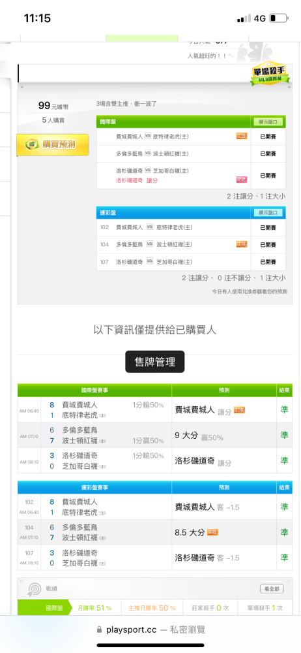Click the 看全部 button in 戰績
This screenshot has width=301, height=653.
tap(272, 588)
